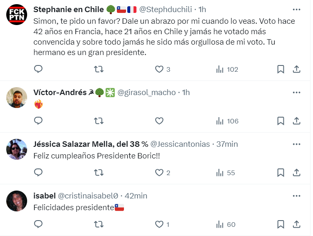Image resolution: width=313 pixels, height=236 pixels.
Task: Reply to Víctor-Andrés's tweet
Action: 38,121
